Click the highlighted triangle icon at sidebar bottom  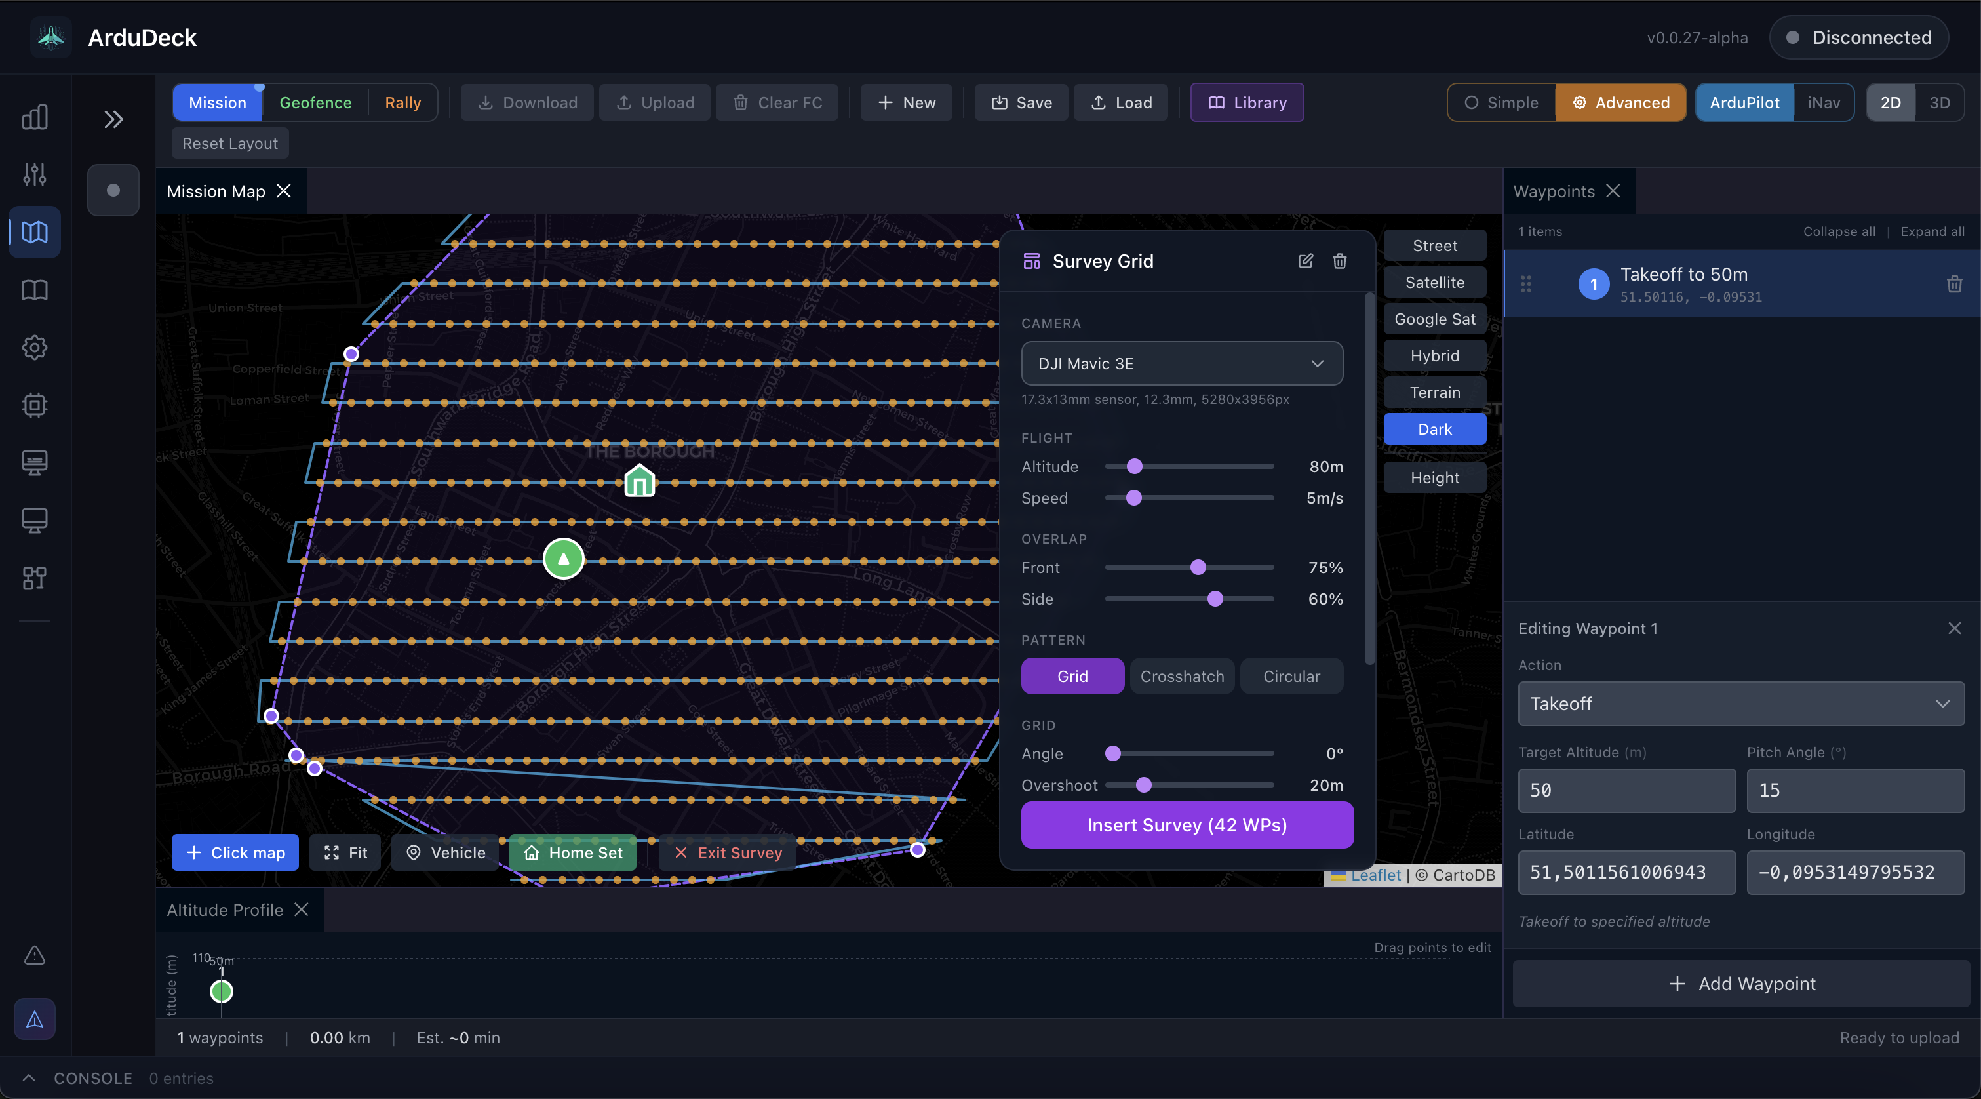tap(35, 1019)
